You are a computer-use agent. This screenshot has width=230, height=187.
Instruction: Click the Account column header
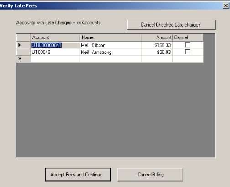tap(55, 37)
